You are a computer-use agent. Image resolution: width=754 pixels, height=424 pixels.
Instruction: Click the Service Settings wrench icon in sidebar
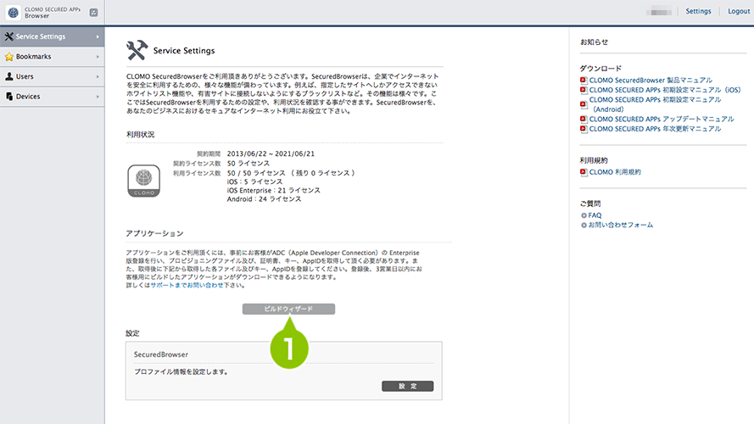pyautogui.click(x=8, y=36)
